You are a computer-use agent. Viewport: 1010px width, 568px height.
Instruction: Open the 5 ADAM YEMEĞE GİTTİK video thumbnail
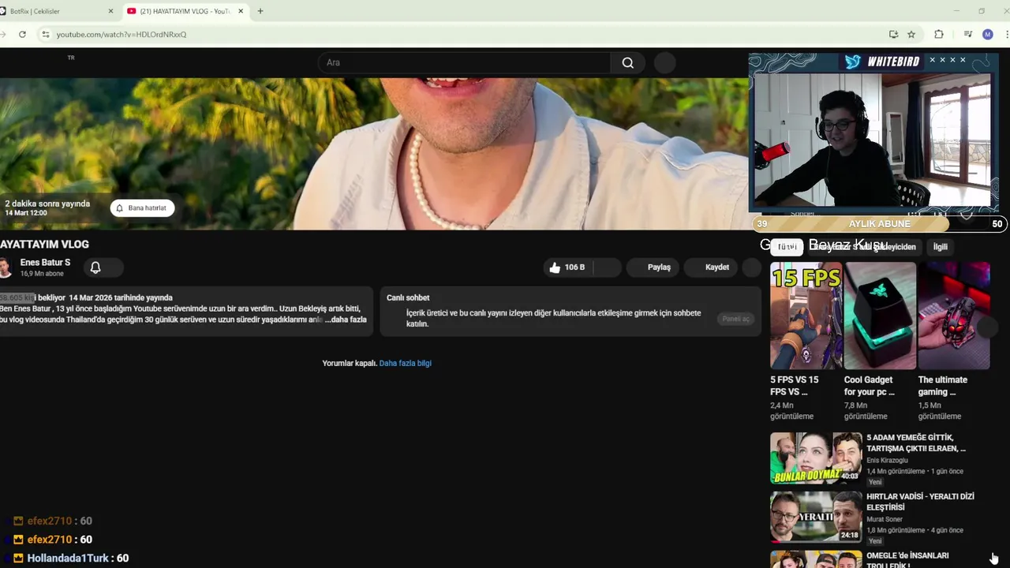817,458
